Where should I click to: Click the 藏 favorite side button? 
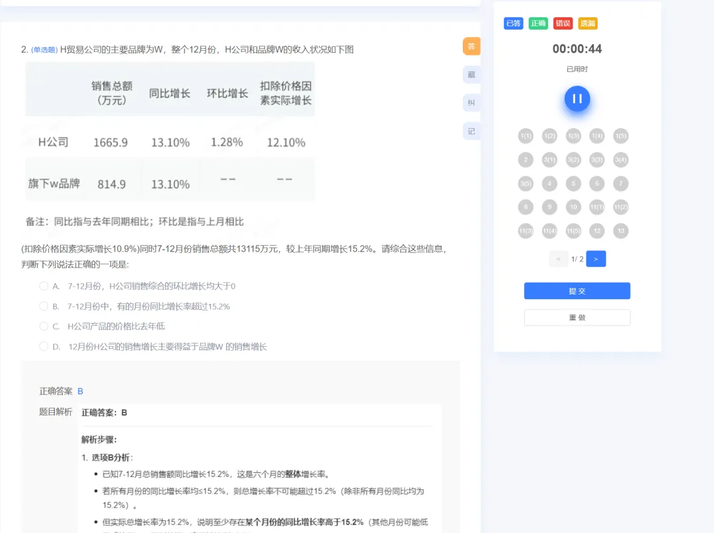tap(471, 75)
